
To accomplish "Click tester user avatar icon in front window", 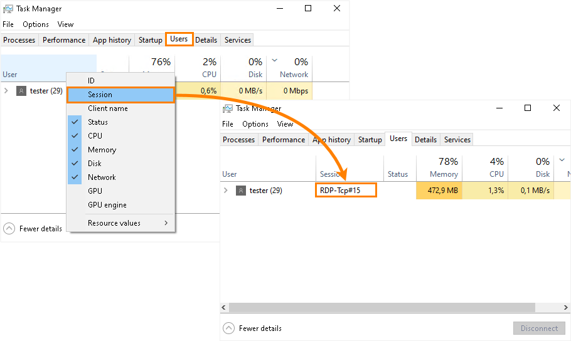I will (241, 191).
